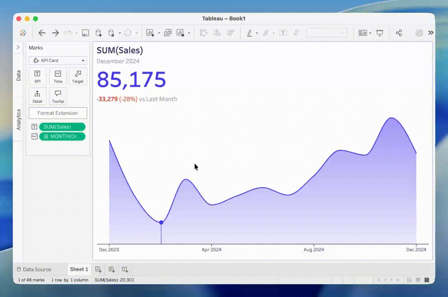Click the New Worksheet toolbar icon

[x=150, y=33]
